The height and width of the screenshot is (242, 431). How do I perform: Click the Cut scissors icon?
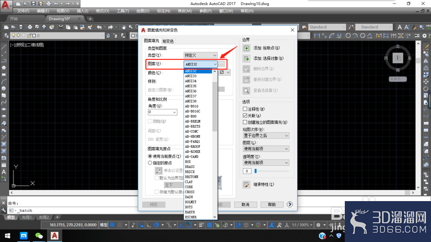(x=61, y=27)
